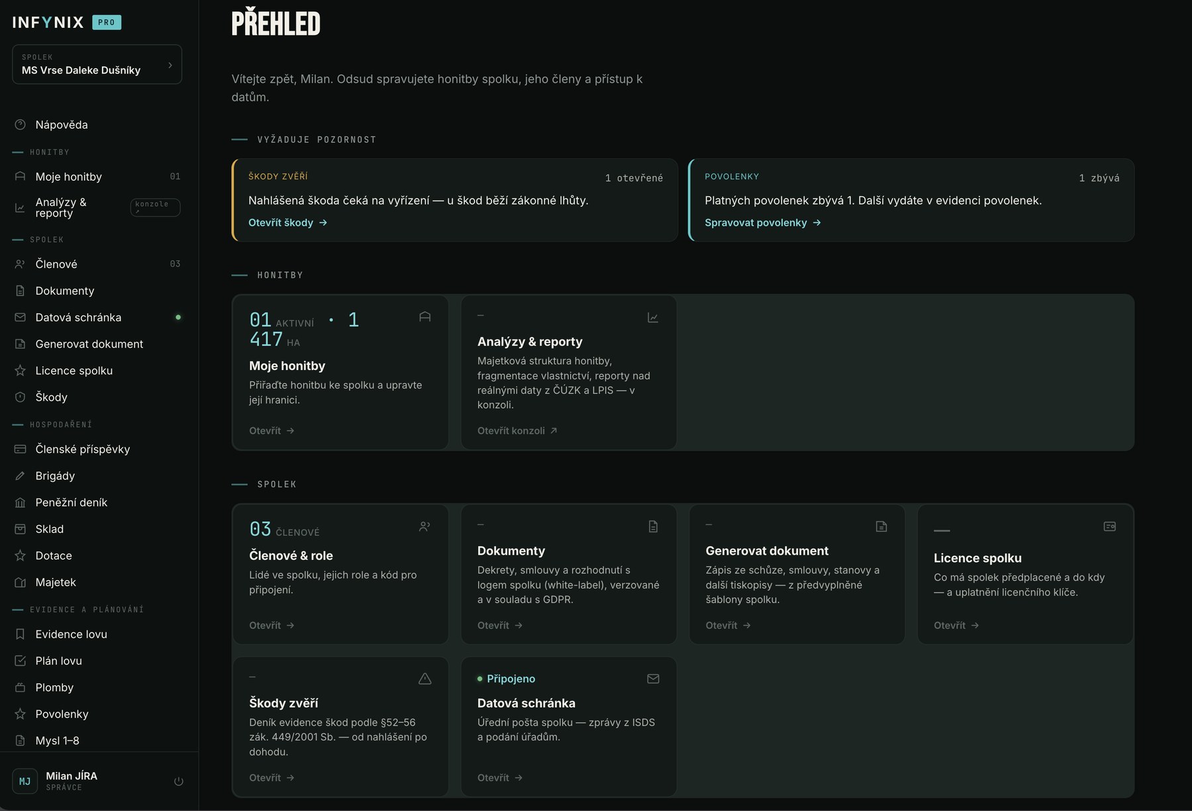Click the Peněžní deník bank icon
The height and width of the screenshot is (811, 1192).
pos(21,502)
